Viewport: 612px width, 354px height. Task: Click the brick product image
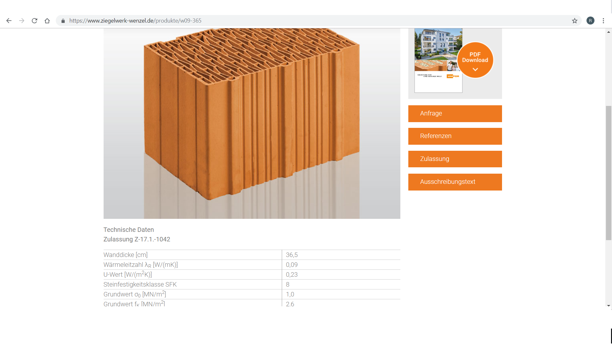[x=252, y=123]
